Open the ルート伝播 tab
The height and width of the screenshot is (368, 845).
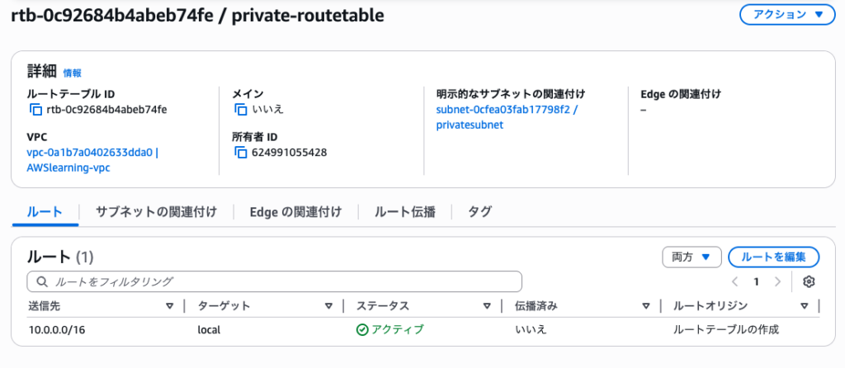click(405, 212)
